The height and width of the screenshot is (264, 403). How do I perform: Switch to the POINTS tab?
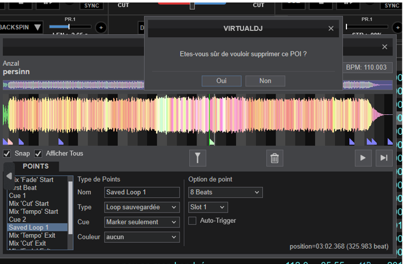pos(35,166)
